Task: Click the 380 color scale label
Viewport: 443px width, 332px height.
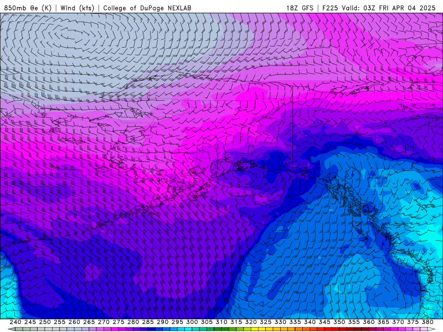Action: pos(427,322)
